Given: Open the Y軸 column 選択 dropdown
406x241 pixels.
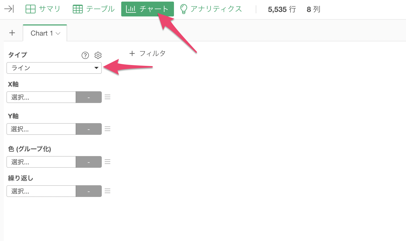Looking at the screenshot, I should coord(41,129).
